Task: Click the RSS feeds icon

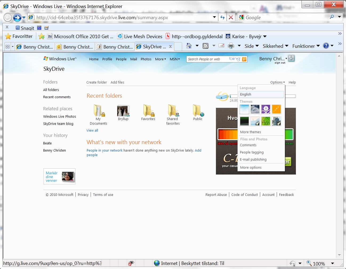Action: (x=206, y=46)
